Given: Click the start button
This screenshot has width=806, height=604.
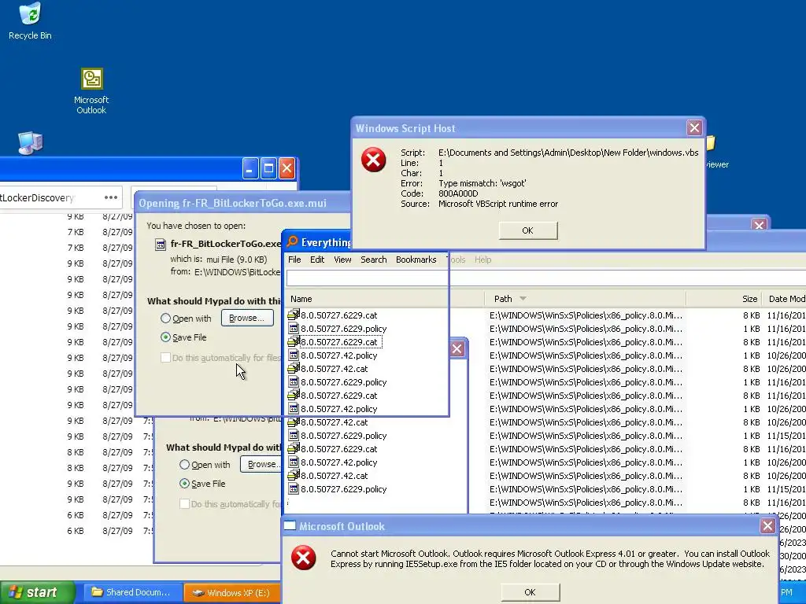Looking at the screenshot, I should click(x=38, y=592).
